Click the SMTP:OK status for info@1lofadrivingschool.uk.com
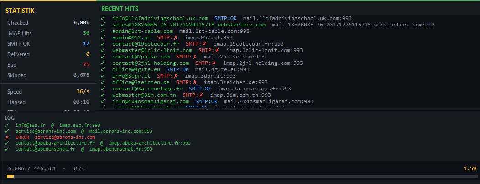 (x=225, y=18)
